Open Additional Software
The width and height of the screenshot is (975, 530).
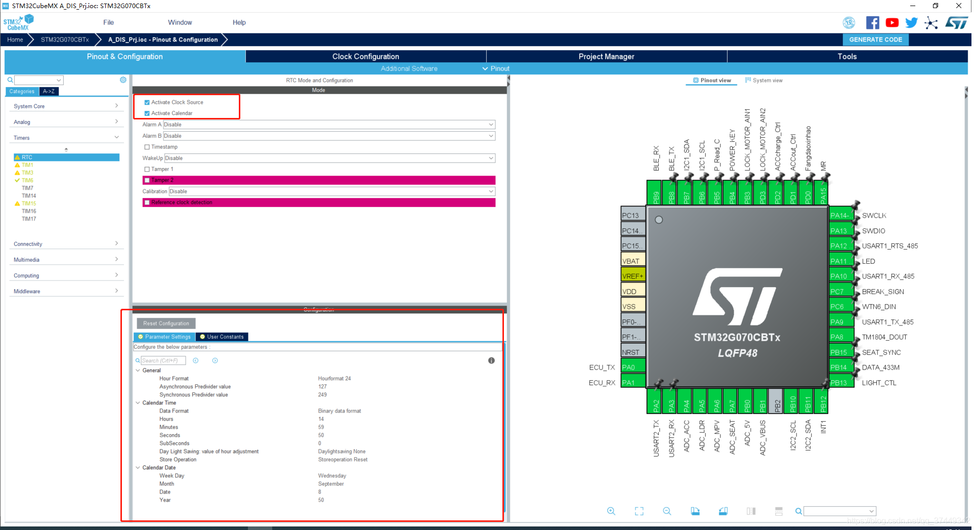point(409,69)
